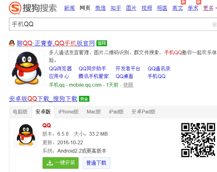
Task: Open the 知乎 search category
Action: (x=116, y=8)
